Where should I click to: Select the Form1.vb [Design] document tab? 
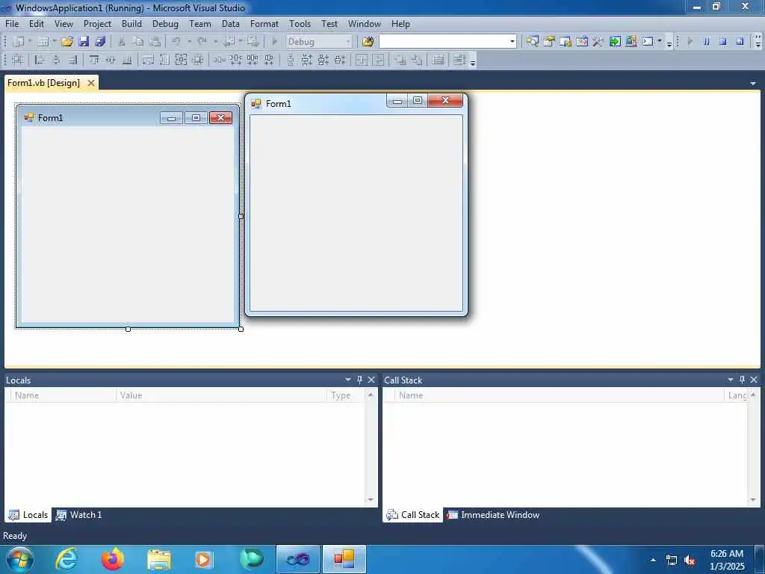pos(43,83)
